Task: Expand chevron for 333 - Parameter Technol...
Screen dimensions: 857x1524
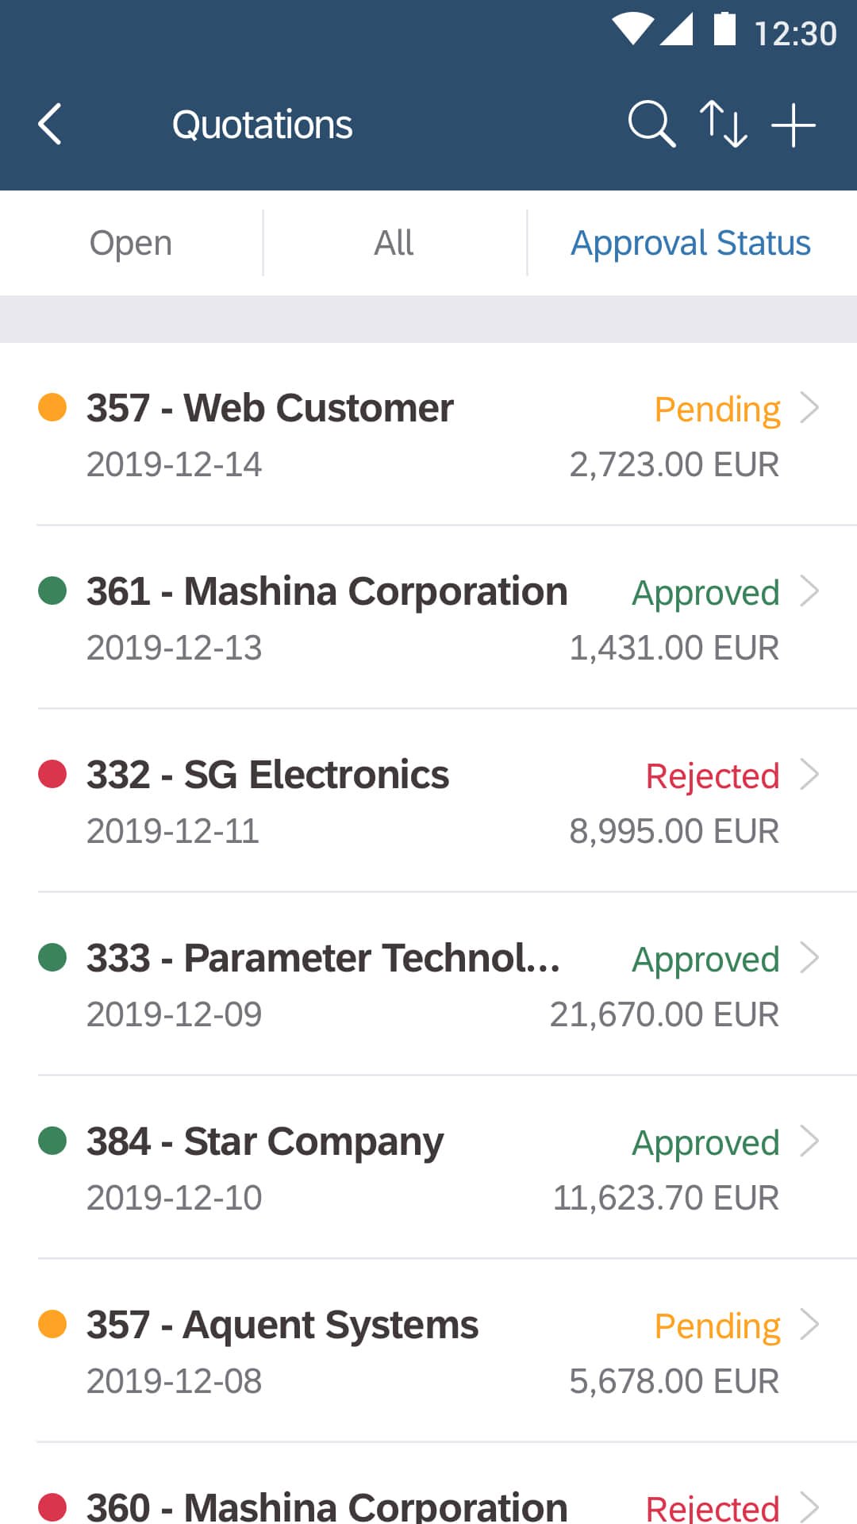Action: pos(809,958)
